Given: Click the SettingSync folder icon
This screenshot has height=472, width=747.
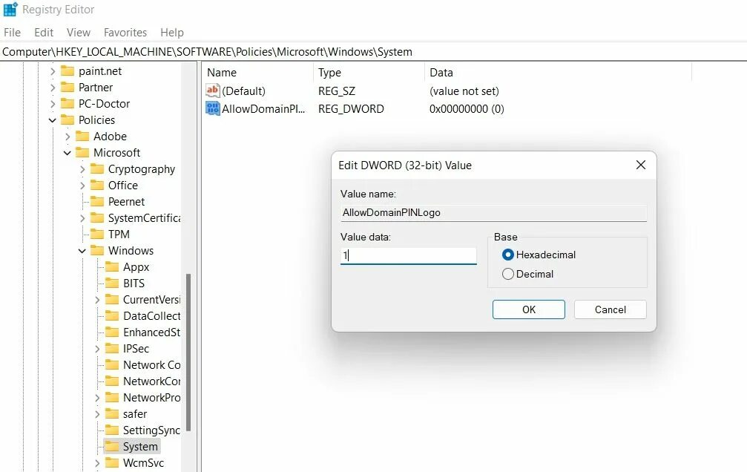Looking at the screenshot, I should pos(112,430).
